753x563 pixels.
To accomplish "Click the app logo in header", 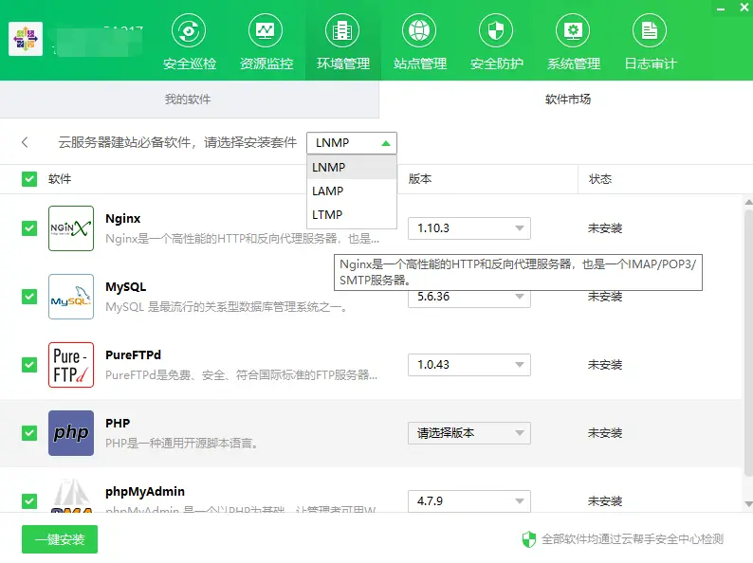I will pyautogui.click(x=26, y=39).
